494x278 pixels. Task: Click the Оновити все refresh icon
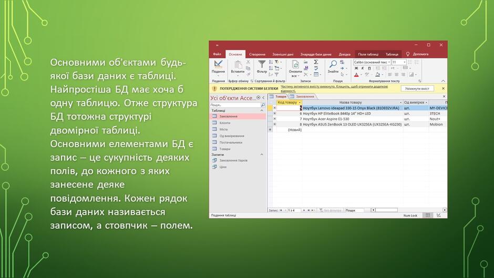tap(295, 64)
